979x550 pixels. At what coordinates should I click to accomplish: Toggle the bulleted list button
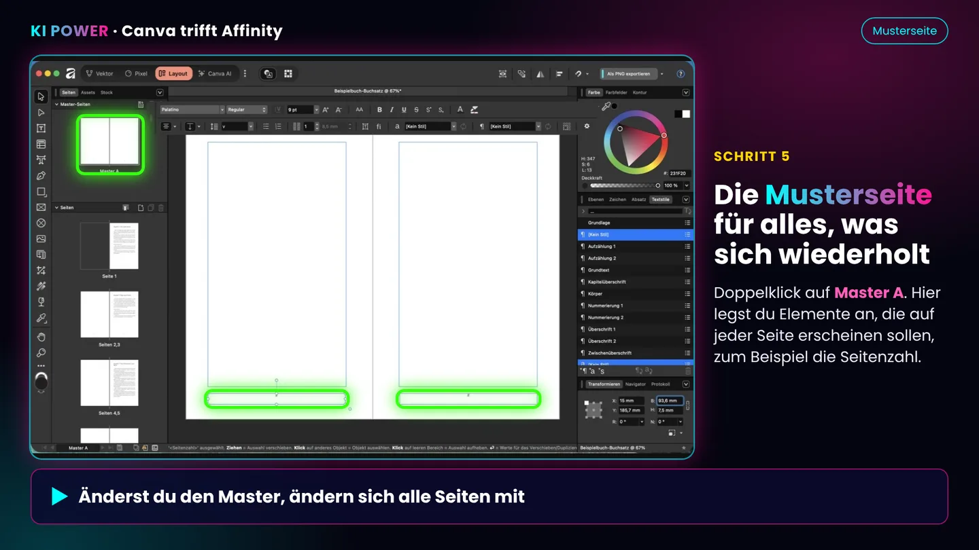coord(266,126)
